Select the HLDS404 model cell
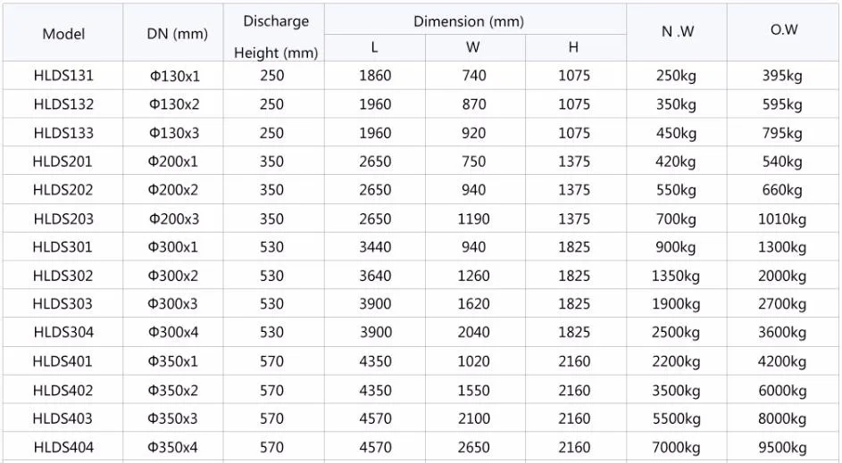The height and width of the screenshot is (463, 842). 63,447
